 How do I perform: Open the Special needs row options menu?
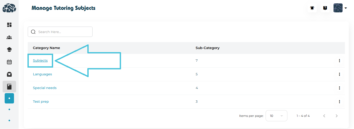tap(339, 88)
